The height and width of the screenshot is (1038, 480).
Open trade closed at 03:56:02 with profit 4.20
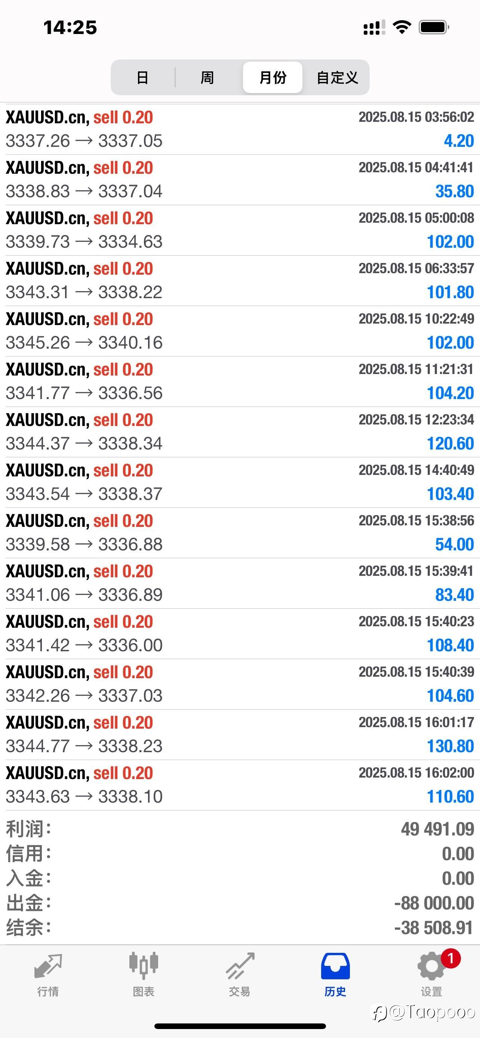(x=240, y=129)
